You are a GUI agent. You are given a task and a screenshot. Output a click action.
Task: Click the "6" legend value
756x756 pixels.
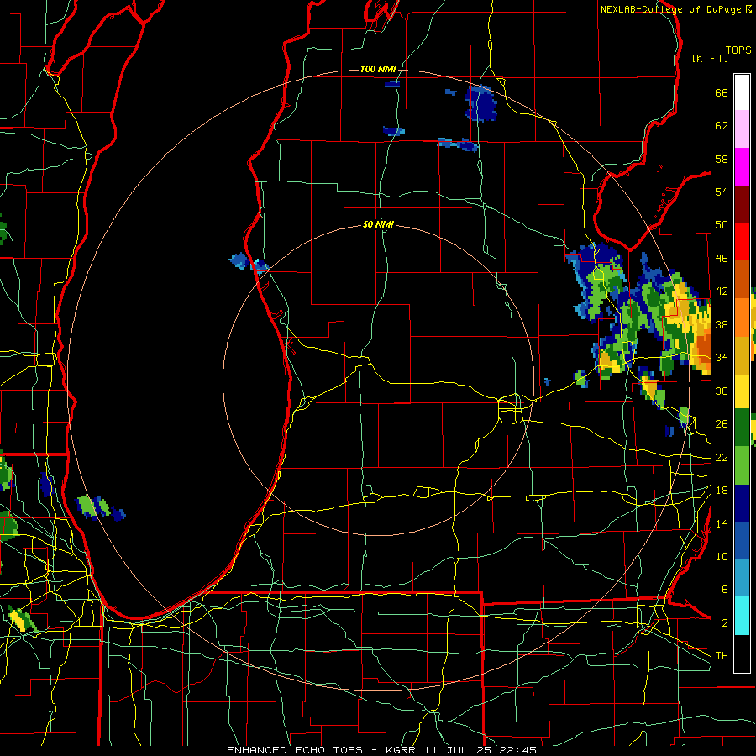tap(724, 590)
